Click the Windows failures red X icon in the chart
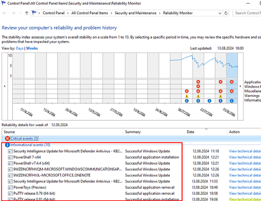Screen dimensions: 261x201 198,86
